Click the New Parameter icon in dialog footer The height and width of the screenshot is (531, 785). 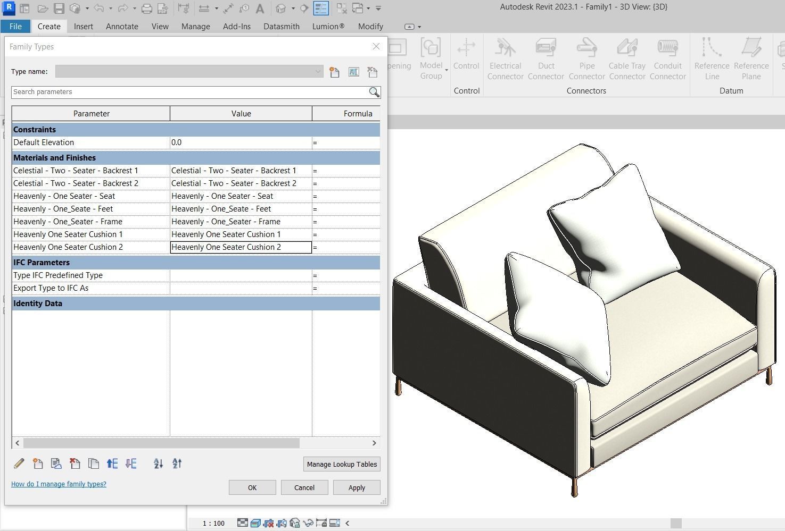(x=38, y=463)
